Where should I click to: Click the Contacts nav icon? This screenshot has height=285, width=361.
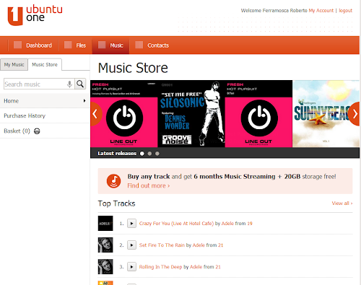(139, 45)
